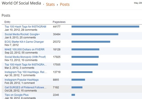Click the May date range at top right
Viewport: 142px width, 99px height.
point(138,3)
